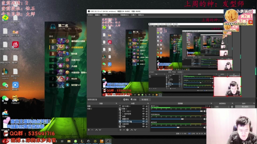Mute the third audio mixer channel
Viewport: 257px width, 144px height.
click(x=205, y=127)
